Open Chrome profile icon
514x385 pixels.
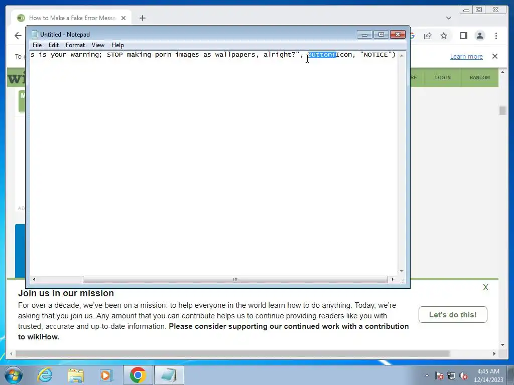(479, 36)
